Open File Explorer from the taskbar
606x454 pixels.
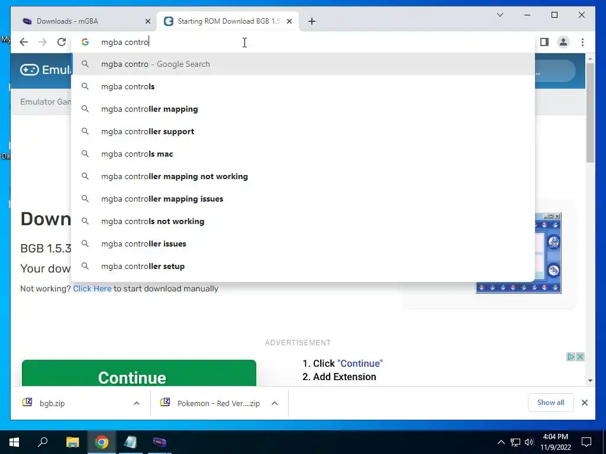pos(72,442)
